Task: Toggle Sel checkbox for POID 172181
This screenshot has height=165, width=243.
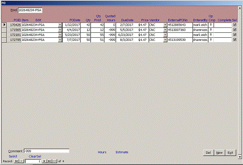Action: [x=235, y=35]
